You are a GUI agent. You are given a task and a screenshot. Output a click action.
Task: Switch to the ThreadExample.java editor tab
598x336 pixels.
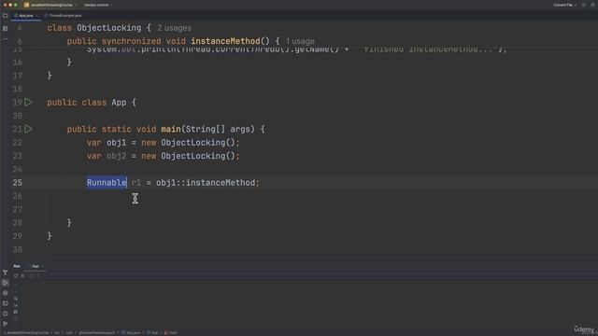pyautogui.click(x=63, y=16)
